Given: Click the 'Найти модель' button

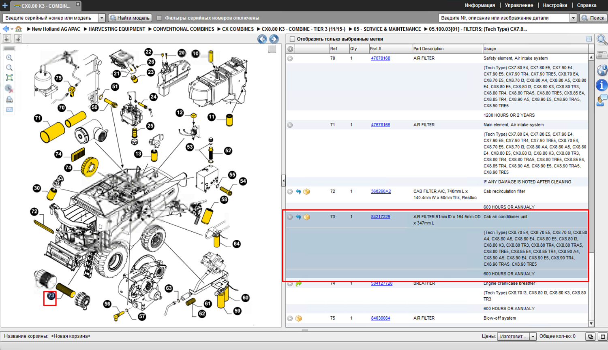Looking at the screenshot, I should [131, 18].
